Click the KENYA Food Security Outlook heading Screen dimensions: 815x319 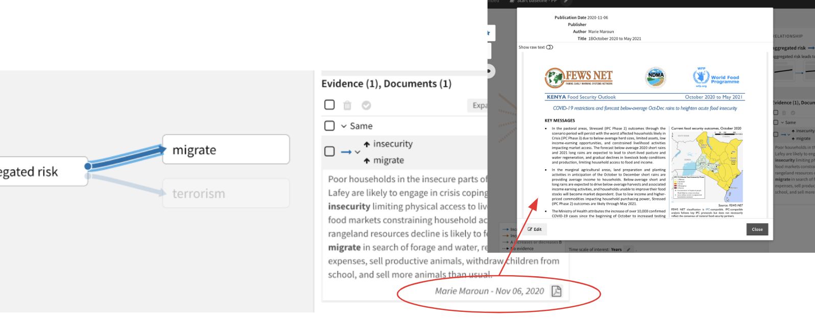coord(581,97)
